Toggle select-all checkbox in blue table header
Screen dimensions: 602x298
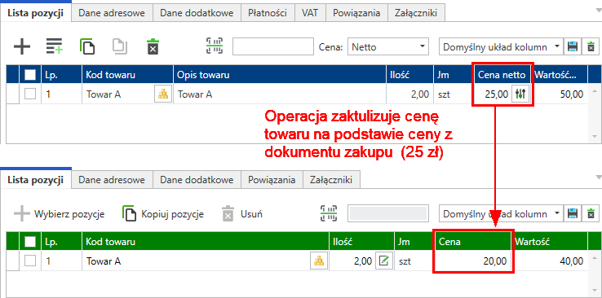(x=30, y=75)
